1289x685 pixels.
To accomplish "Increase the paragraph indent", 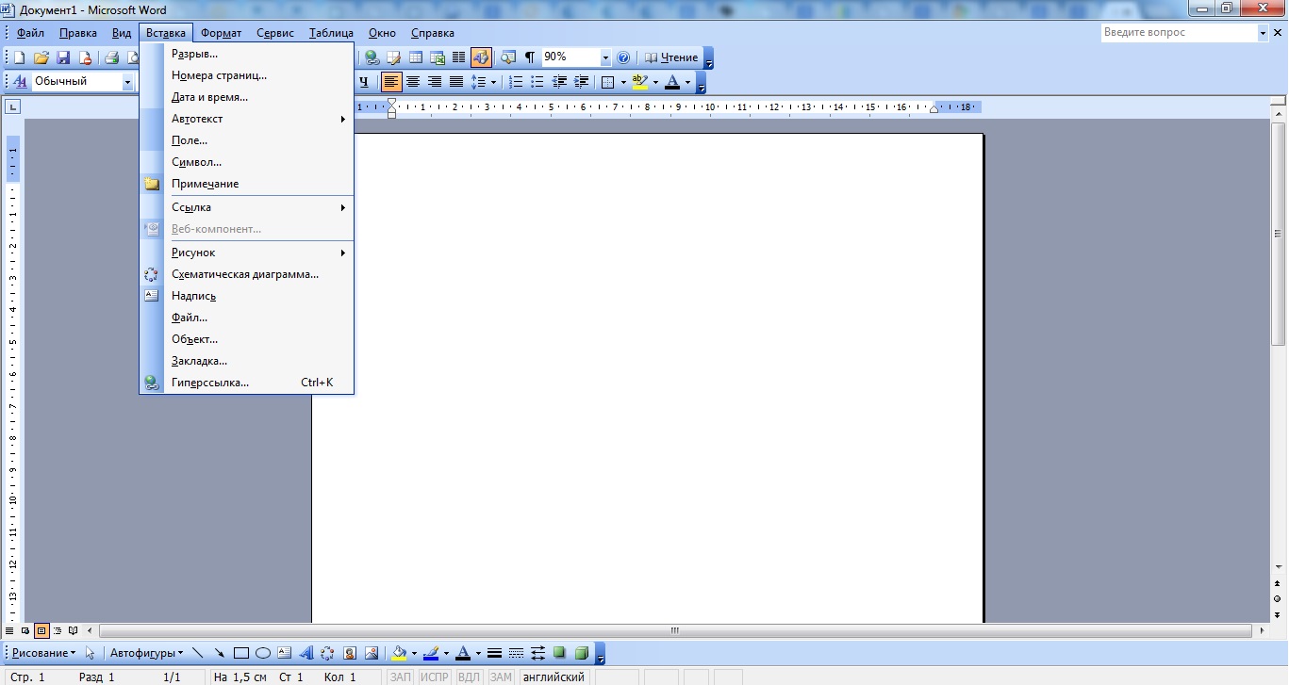I will [x=582, y=82].
